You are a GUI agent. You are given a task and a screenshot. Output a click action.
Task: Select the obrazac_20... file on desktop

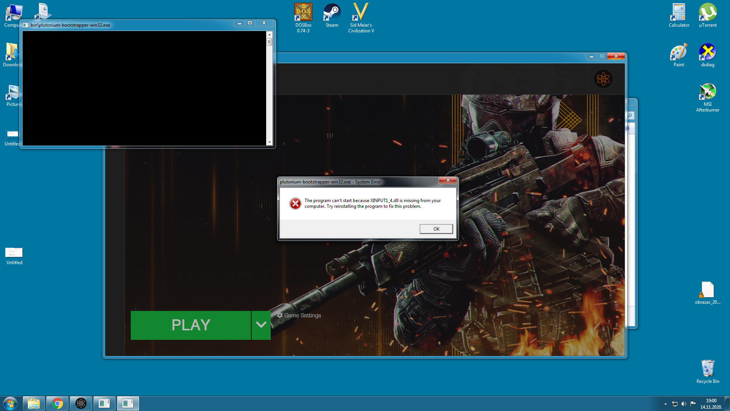708,293
